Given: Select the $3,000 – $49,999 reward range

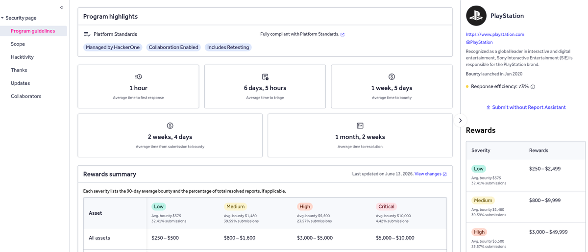Looking at the screenshot, I should [548, 232].
